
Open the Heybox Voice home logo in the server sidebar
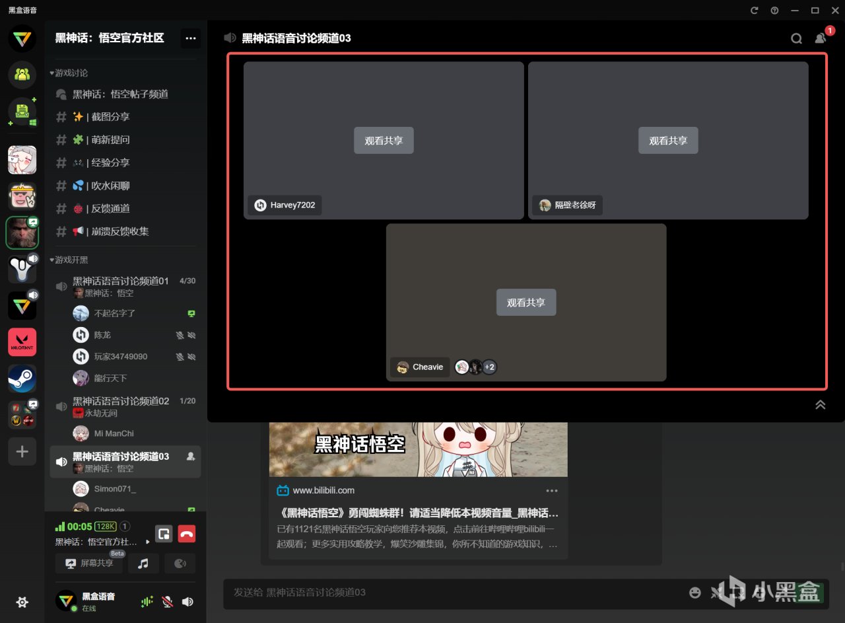[x=22, y=38]
